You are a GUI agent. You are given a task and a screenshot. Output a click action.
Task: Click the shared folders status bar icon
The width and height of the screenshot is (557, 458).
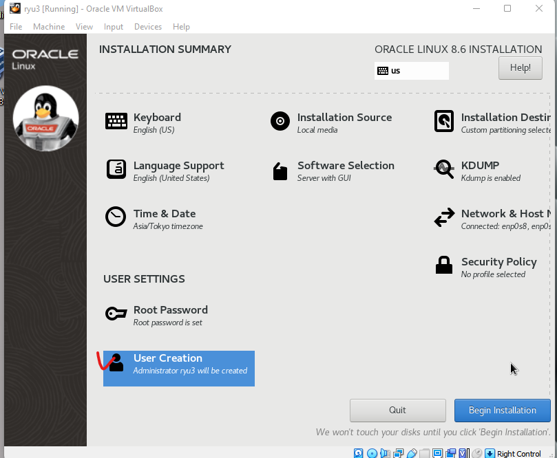point(425,453)
